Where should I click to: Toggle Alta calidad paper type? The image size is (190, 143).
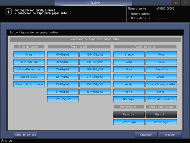click(29, 62)
